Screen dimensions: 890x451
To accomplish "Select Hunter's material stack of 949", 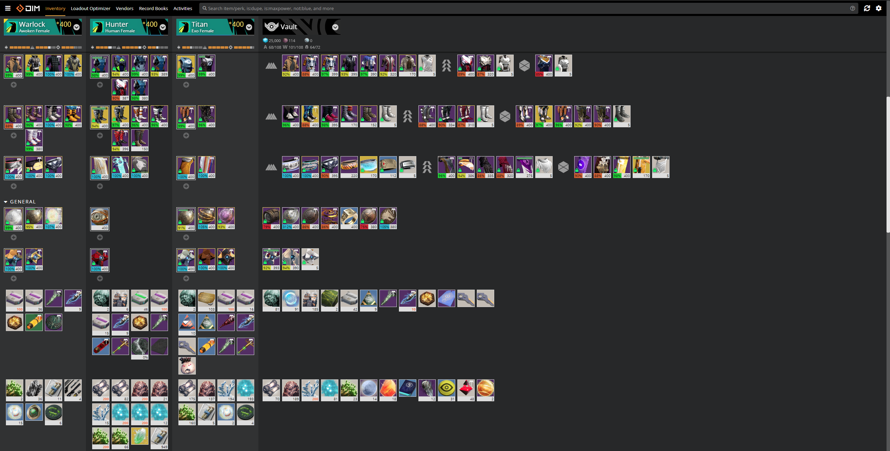I will (x=159, y=438).
